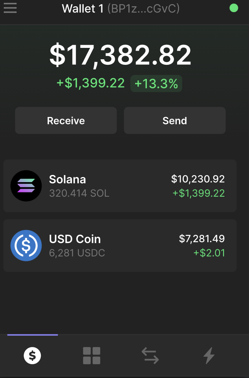Screen dimensions: 249x378
Task: Click the $10,230.92 Solana value
Action: coord(198,179)
